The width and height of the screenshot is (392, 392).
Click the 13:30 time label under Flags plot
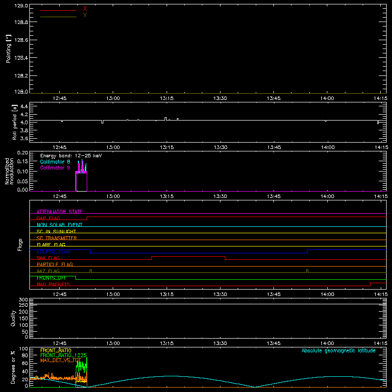pos(220,294)
